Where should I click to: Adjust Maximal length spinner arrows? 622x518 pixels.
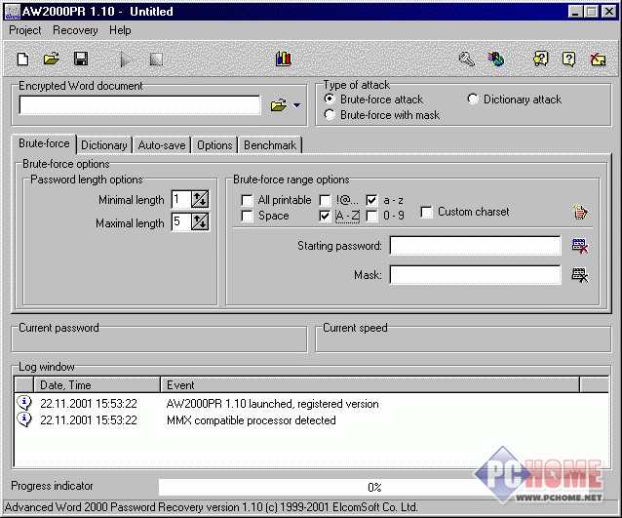(x=200, y=221)
